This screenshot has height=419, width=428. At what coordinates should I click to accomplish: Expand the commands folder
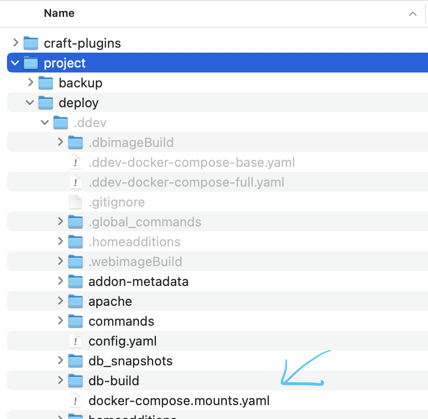point(60,321)
